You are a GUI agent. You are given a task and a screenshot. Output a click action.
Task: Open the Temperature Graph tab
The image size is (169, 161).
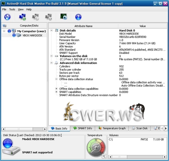pos(112,128)
